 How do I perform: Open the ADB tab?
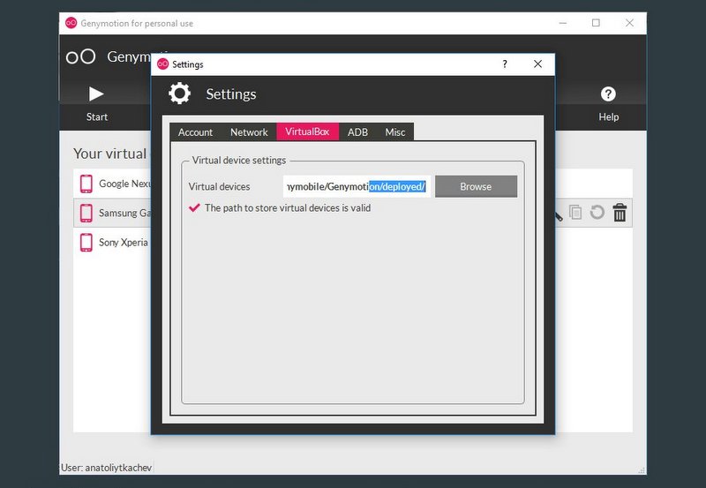[x=357, y=131]
